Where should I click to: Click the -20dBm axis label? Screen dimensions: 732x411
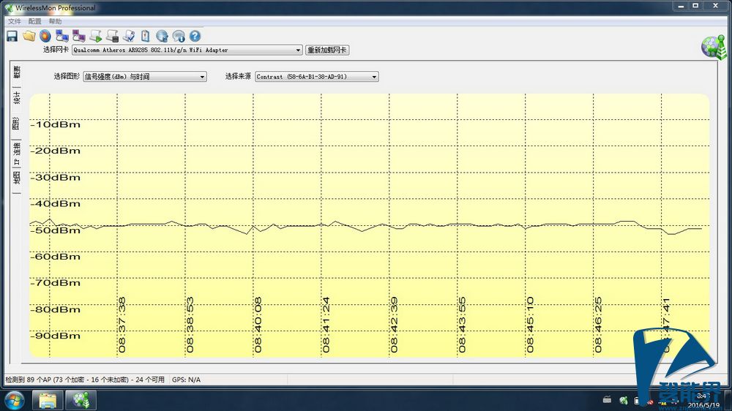coord(56,151)
